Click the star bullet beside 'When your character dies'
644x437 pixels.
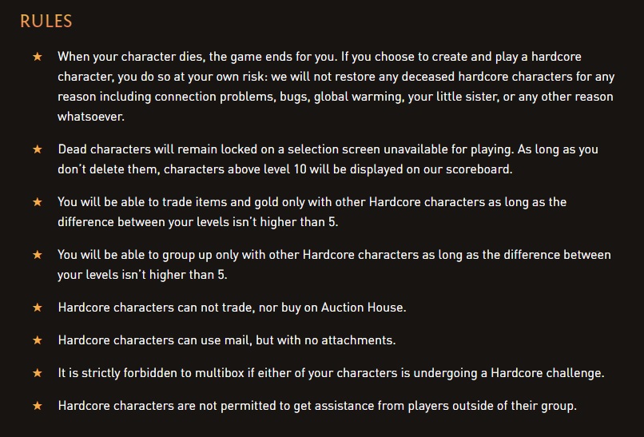tap(38, 56)
